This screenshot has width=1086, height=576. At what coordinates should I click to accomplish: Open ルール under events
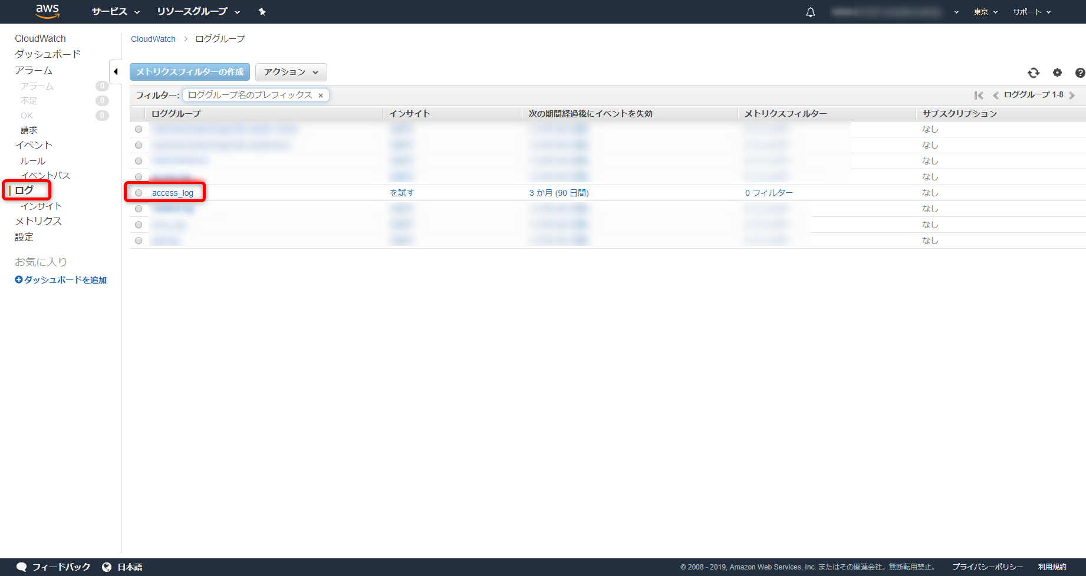33,161
